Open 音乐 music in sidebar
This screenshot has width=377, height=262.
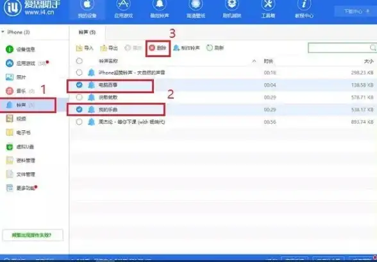pyautogui.click(x=21, y=91)
